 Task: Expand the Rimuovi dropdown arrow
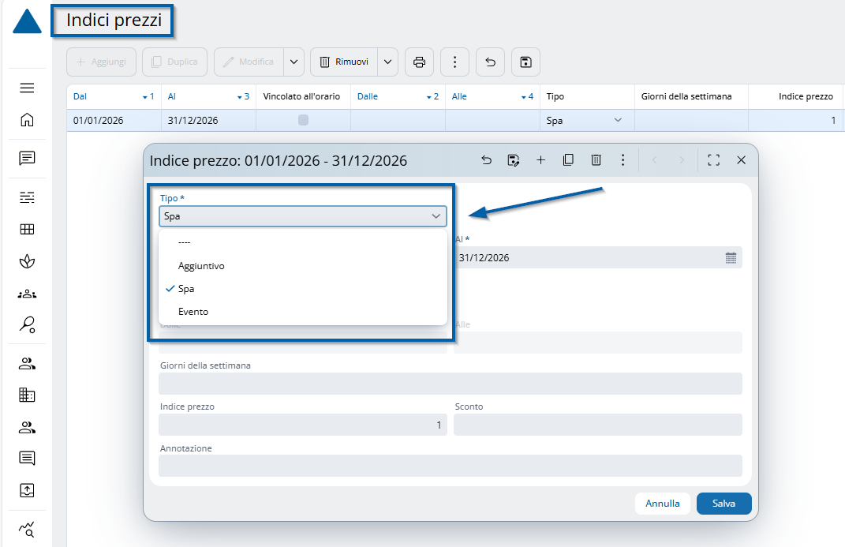click(x=387, y=62)
